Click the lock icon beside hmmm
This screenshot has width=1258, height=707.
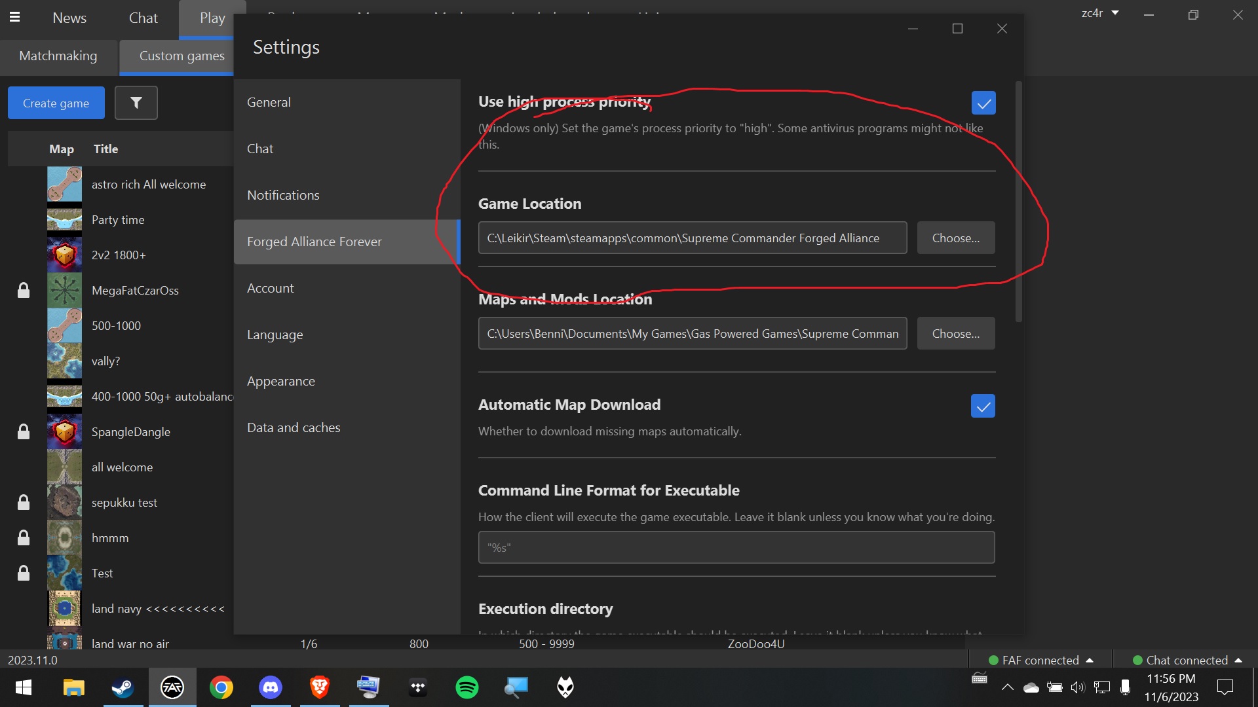tap(24, 537)
